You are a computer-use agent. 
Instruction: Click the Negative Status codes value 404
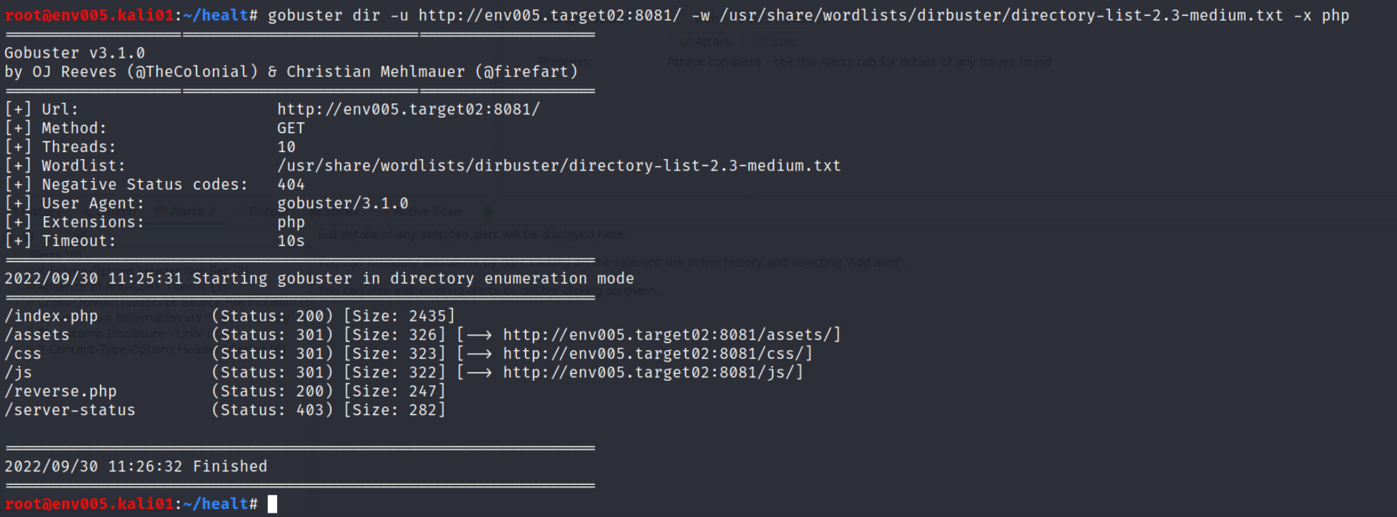(x=291, y=185)
